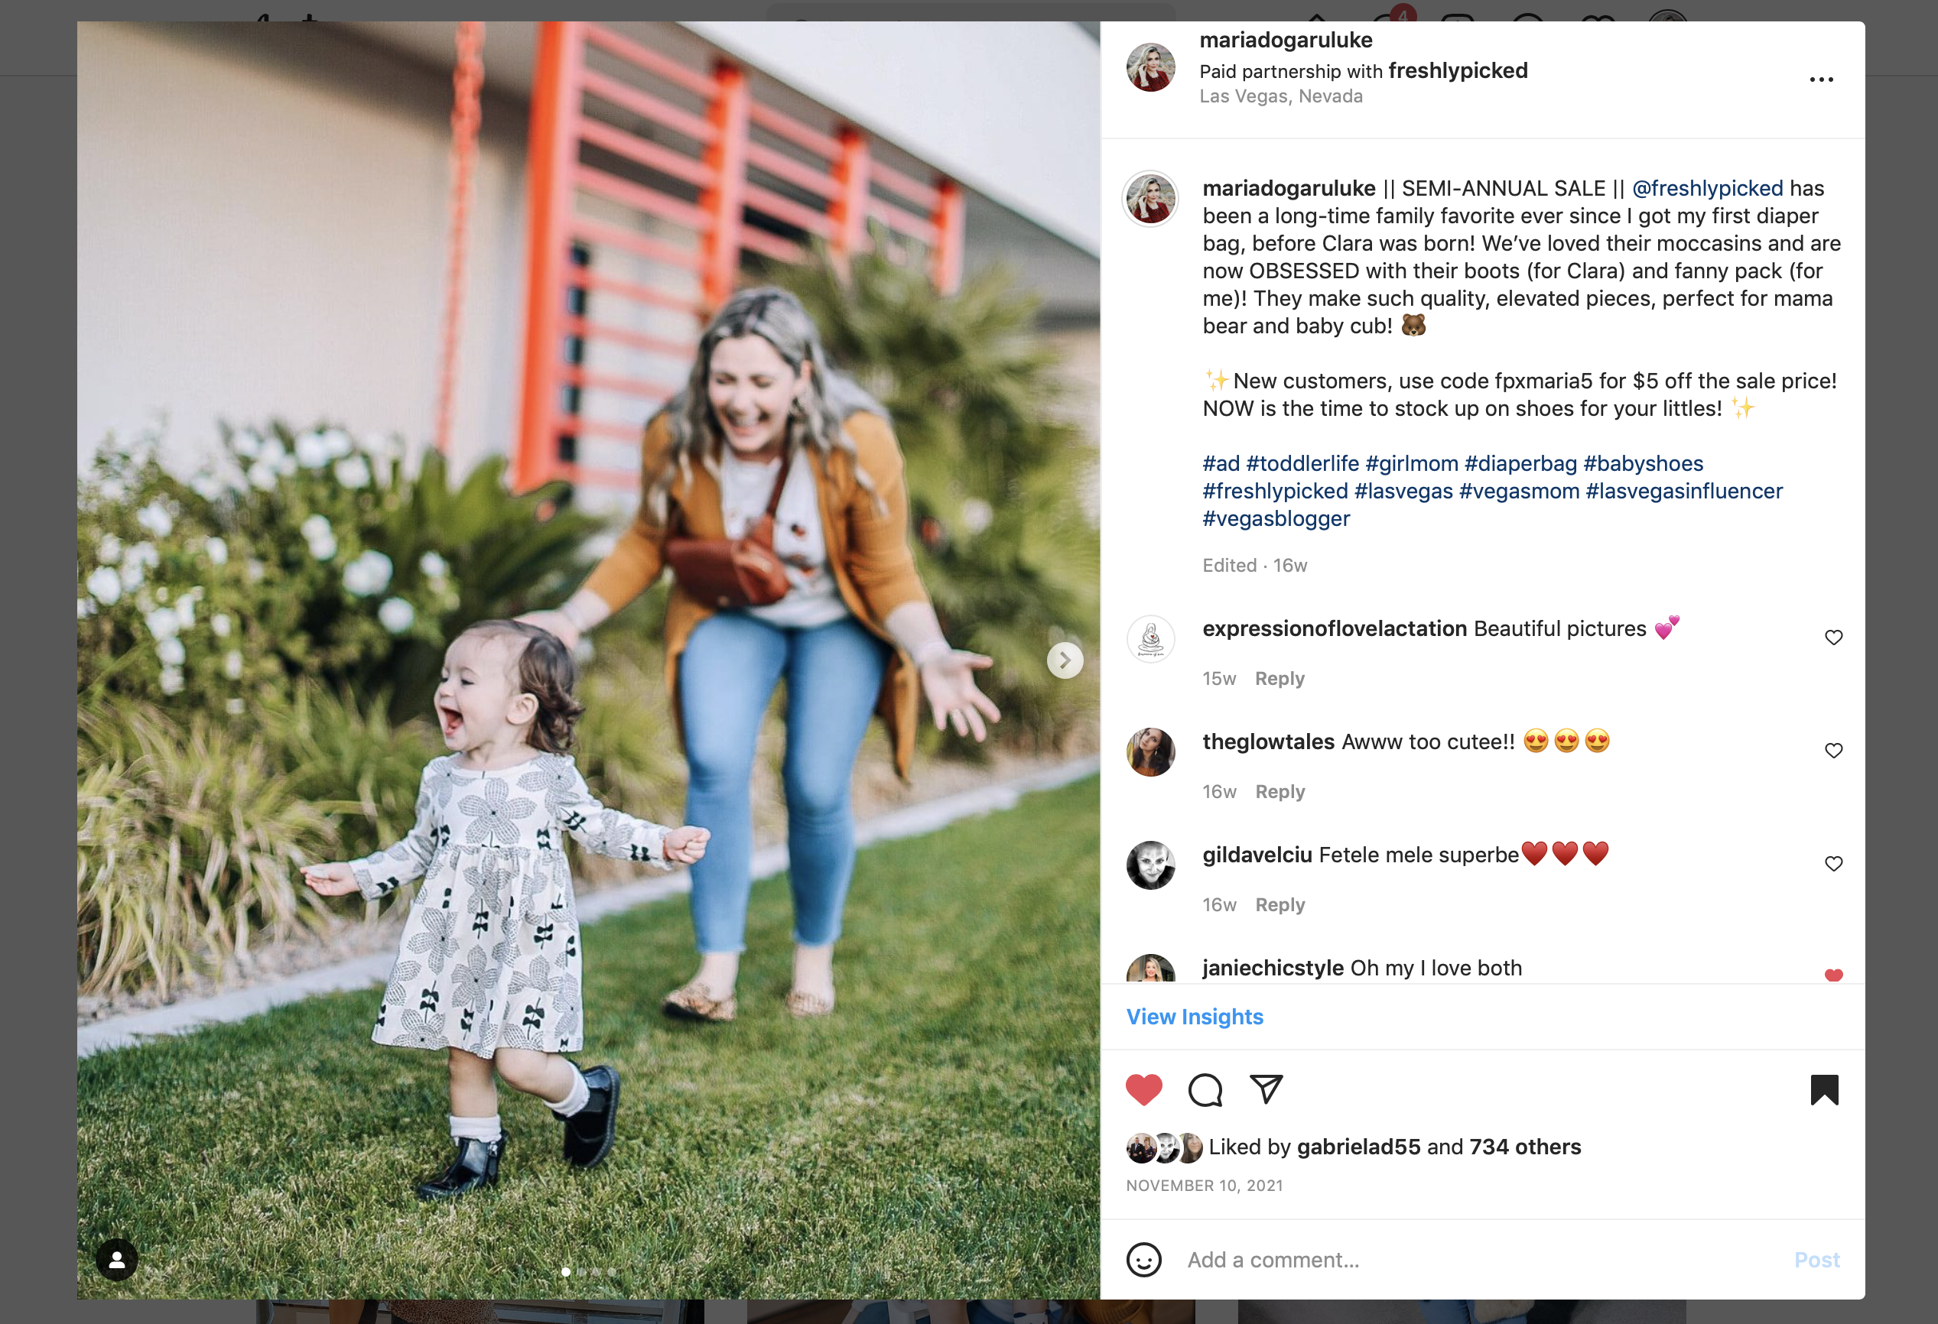Viewport: 1938px width, 1324px height.
Task: Open mariadogaruluke profile picture in header
Action: (1150, 67)
